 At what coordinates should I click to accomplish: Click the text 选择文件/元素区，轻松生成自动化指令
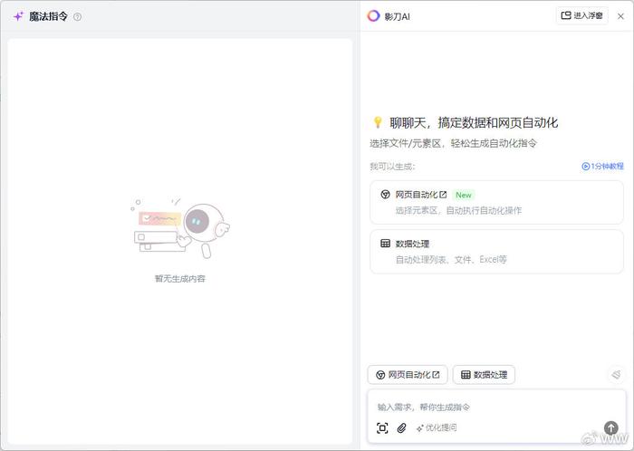tap(453, 143)
